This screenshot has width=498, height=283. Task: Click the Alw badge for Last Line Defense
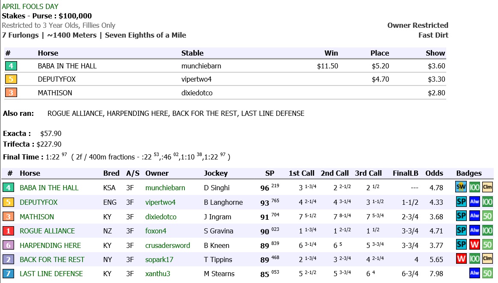click(474, 274)
